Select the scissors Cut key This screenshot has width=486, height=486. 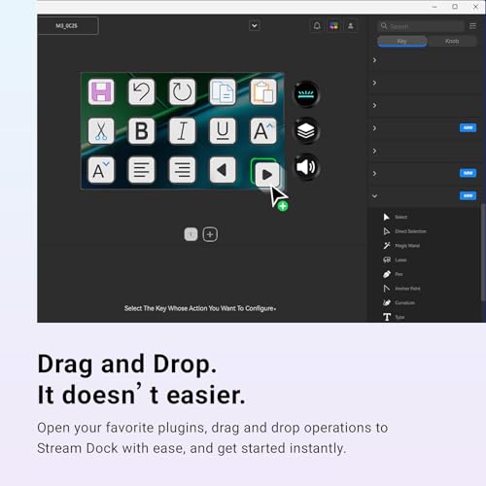pyautogui.click(x=101, y=131)
